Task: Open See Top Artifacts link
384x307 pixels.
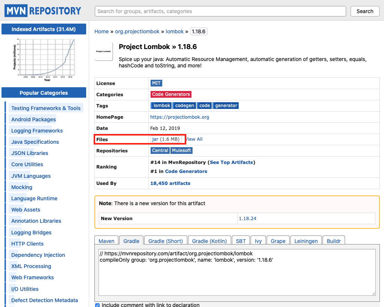Action: coord(231,162)
